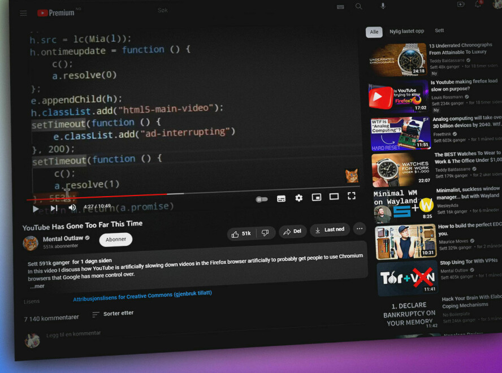Select the Nylig lastet opp chip
Viewport: 502px width, 373px height.
[406, 31]
